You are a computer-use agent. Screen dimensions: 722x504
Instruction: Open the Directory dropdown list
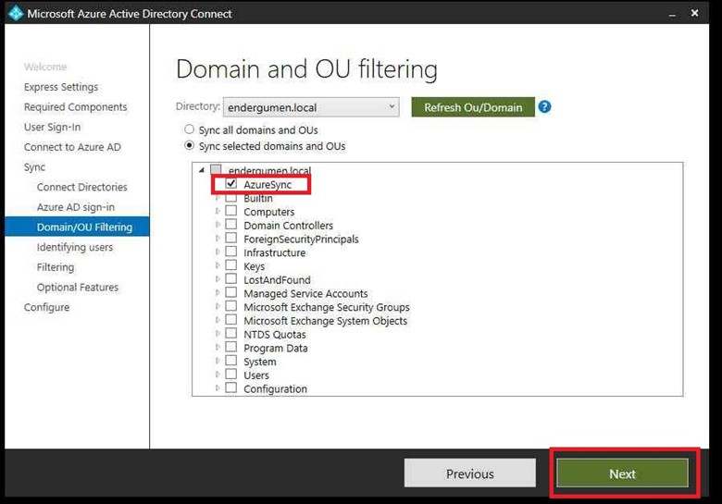(x=392, y=107)
